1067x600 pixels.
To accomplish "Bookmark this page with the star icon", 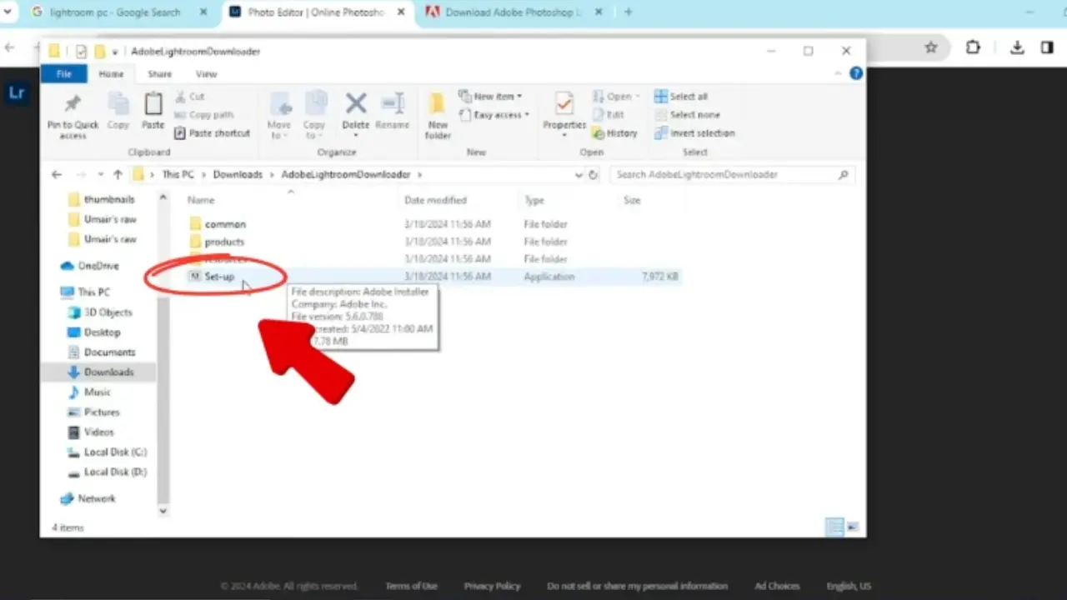I will coord(931,47).
